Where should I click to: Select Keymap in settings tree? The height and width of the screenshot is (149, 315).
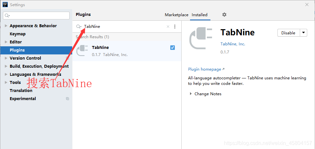coord(18,34)
